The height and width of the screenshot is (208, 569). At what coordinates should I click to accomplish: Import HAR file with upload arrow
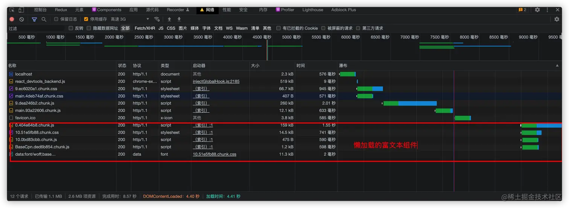[x=169, y=19]
